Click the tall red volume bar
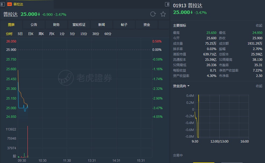The height and width of the screenshot is (163, 265). click(27, 142)
